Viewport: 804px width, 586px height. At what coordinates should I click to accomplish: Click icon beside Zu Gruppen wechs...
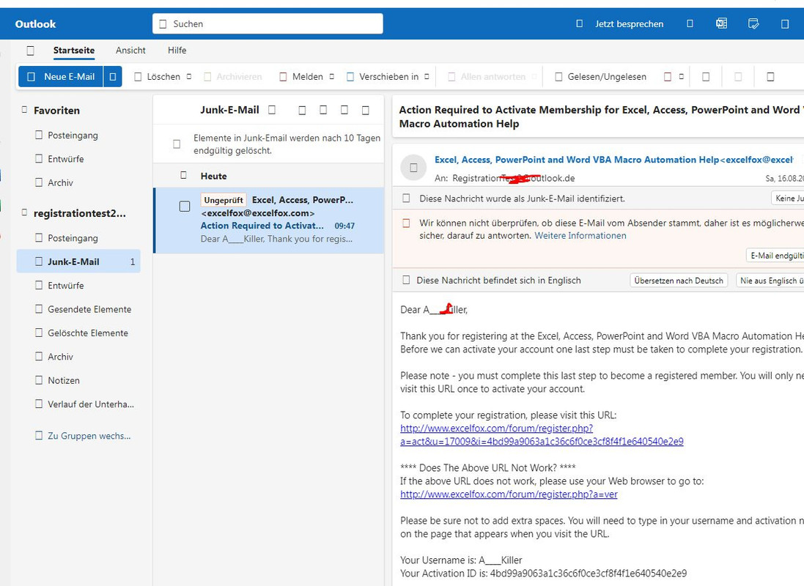point(39,435)
